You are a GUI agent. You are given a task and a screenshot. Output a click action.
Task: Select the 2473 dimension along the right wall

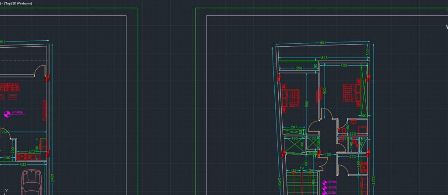[374, 181]
